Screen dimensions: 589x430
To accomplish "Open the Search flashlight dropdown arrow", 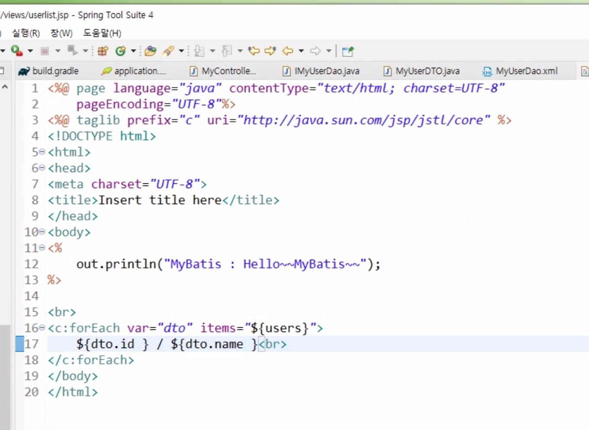I will click(x=181, y=51).
